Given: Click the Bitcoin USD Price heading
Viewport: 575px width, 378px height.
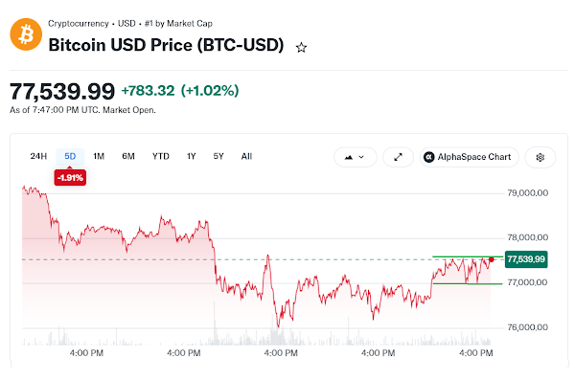Looking at the screenshot, I should point(166,45).
